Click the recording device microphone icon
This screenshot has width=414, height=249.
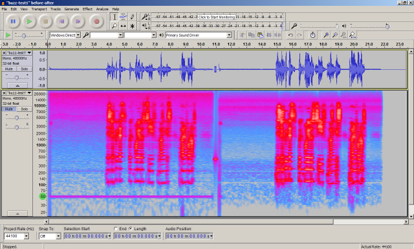85,35
